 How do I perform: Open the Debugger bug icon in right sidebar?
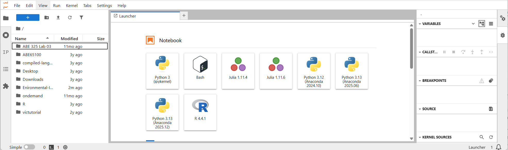(503, 35)
